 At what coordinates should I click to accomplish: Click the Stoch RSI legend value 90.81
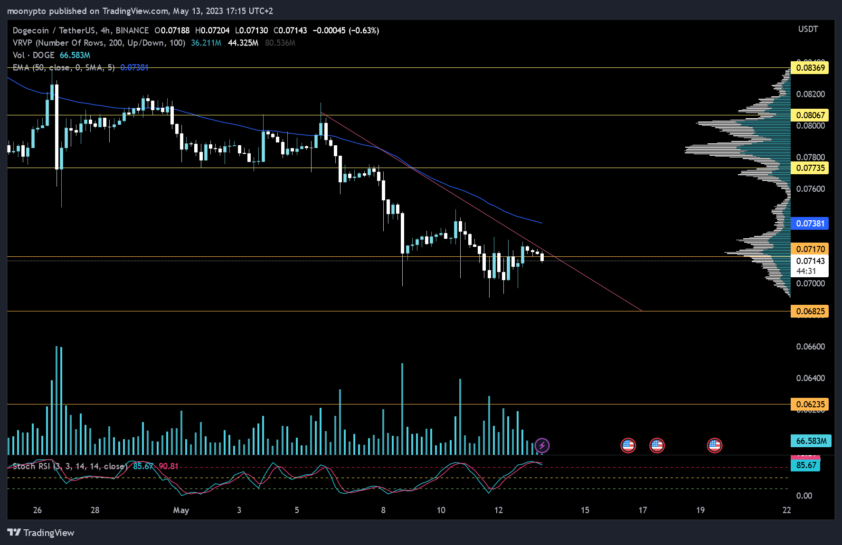(169, 466)
